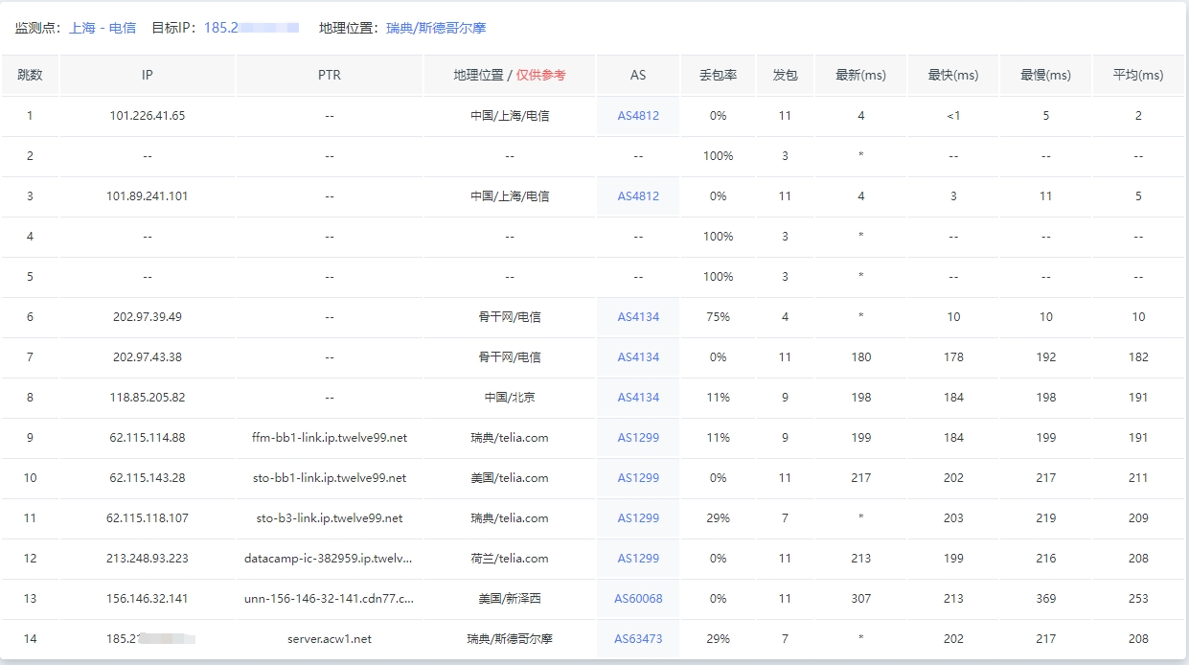Image resolution: width=1189 pixels, height=665 pixels.
Task: Click location 美国/新泽西 in hop 13
Action: click(510, 599)
